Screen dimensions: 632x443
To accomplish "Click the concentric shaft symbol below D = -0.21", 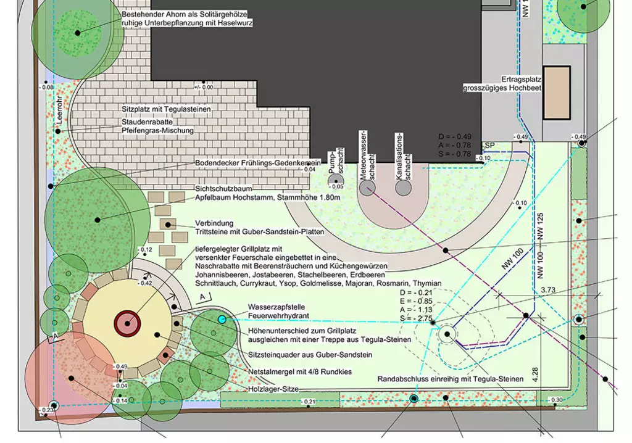I will (447, 334).
